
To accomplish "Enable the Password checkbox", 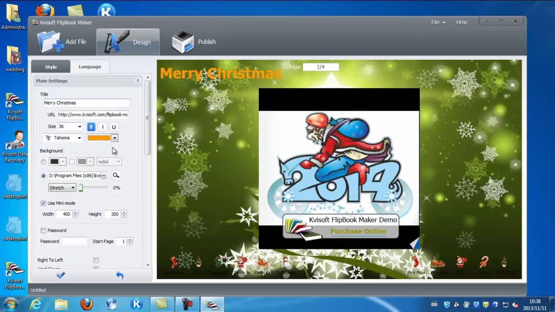I will click(43, 231).
